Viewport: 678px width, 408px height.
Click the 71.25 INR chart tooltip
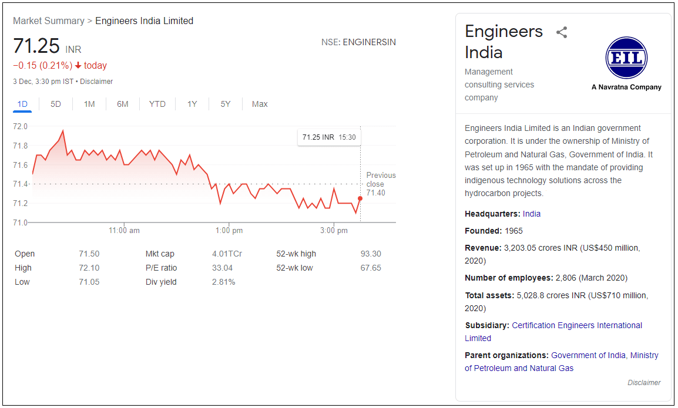[328, 137]
